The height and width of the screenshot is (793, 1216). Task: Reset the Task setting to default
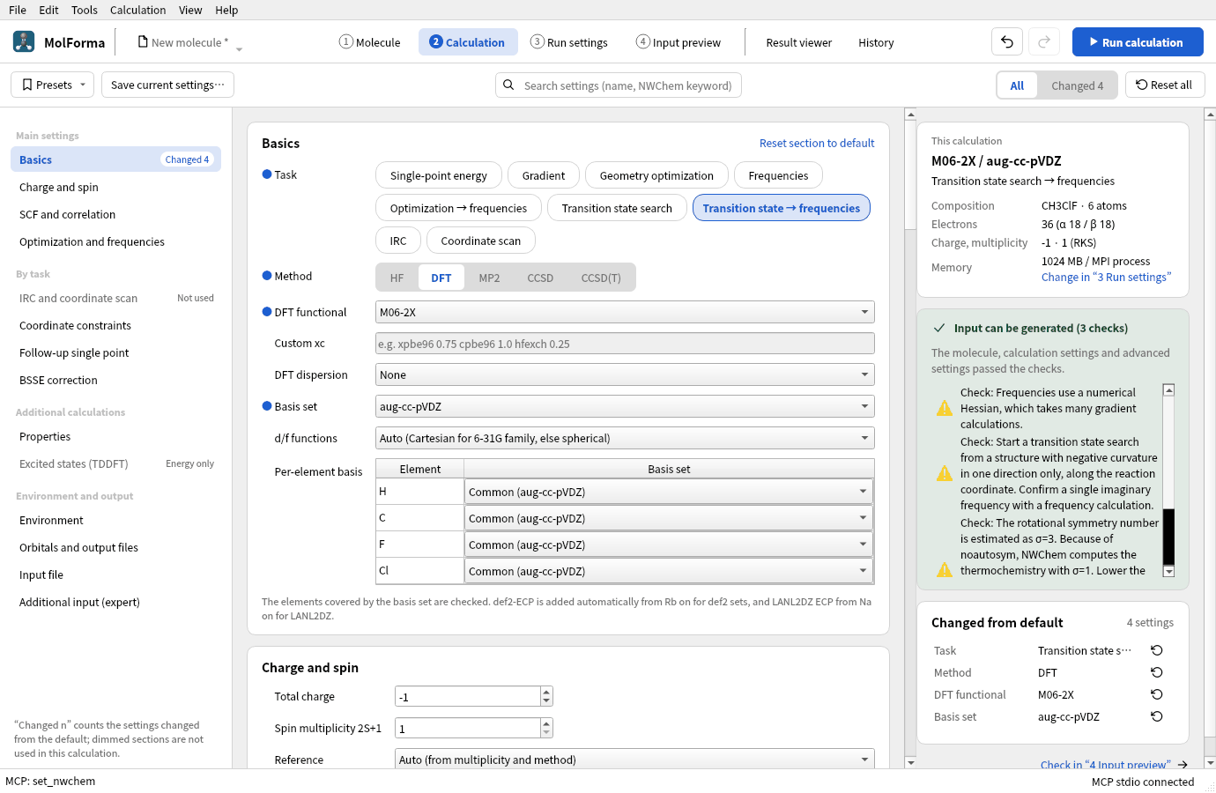pyautogui.click(x=1157, y=650)
